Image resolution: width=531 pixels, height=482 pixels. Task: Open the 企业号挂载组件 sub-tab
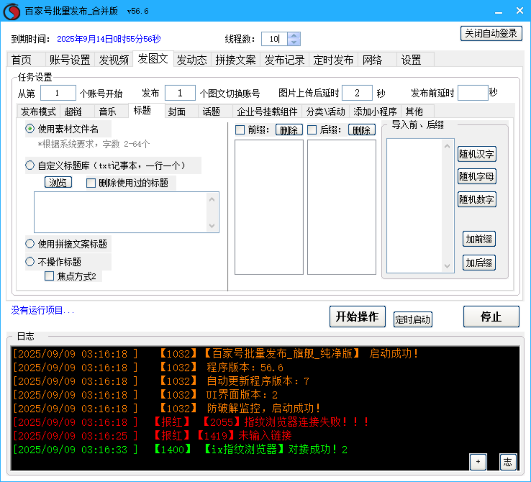click(267, 111)
